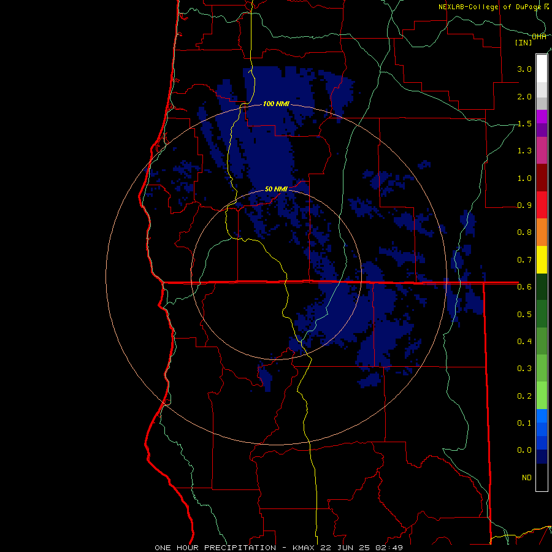Click the white legend color block

[542, 69]
